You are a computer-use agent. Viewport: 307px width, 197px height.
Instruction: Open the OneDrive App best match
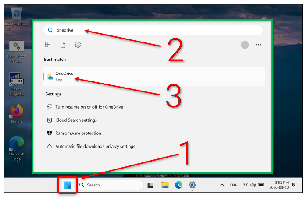154,77
